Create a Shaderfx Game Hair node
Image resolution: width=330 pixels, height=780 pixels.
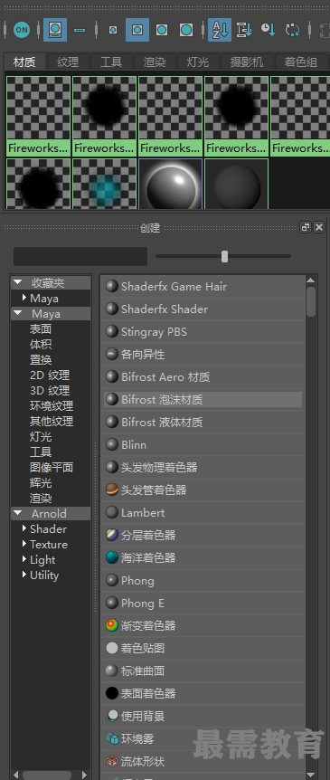[203, 287]
